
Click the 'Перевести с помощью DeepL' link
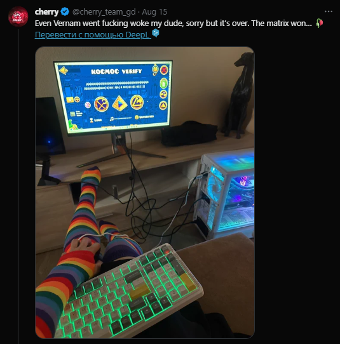(x=93, y=35)
